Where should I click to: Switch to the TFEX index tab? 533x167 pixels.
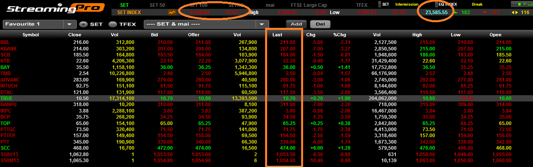pyautogui.click(x=361, y=5)
